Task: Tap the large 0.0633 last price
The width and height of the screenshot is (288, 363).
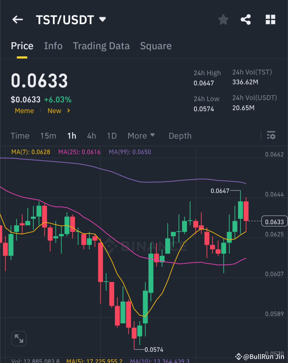Action: (x=39, y=80)
